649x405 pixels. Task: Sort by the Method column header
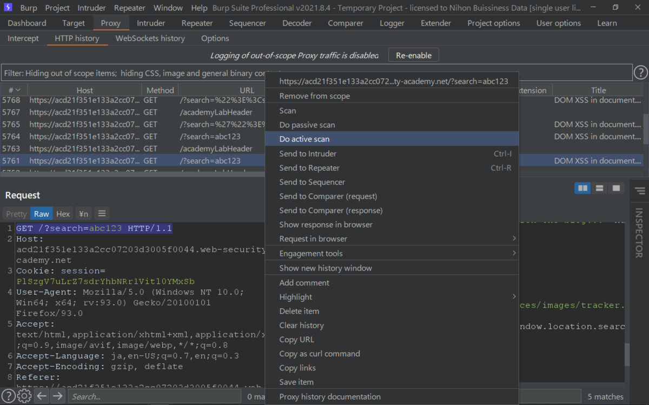coord(160,90)
